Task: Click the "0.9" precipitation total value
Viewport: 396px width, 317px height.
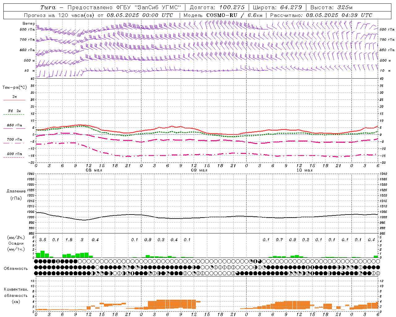Action: pyautogui.click(x=292, y=240)
